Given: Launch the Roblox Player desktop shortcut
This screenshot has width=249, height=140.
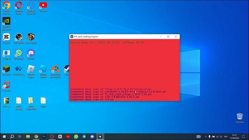Looking at the screenshot, I should (31, 72).
